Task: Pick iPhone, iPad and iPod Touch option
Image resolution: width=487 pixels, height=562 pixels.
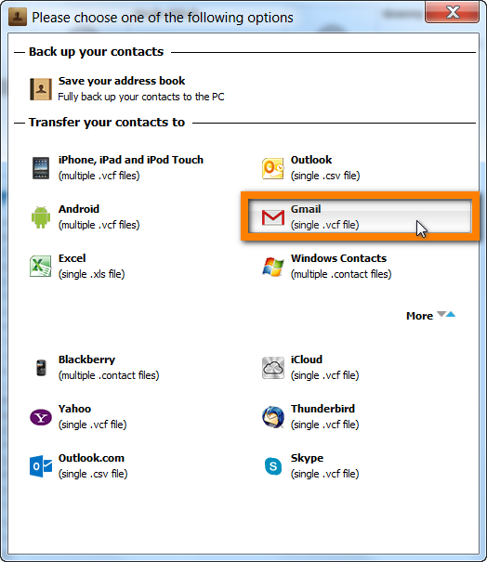Action: [x=117, y=168]
